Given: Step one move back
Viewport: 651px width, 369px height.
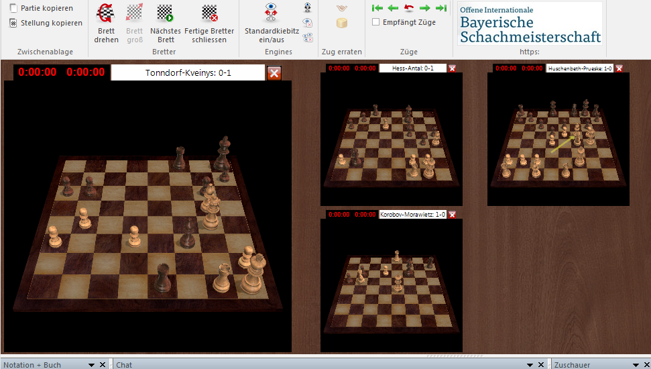Looking at the screenshot, I should [x=394, y=8].
